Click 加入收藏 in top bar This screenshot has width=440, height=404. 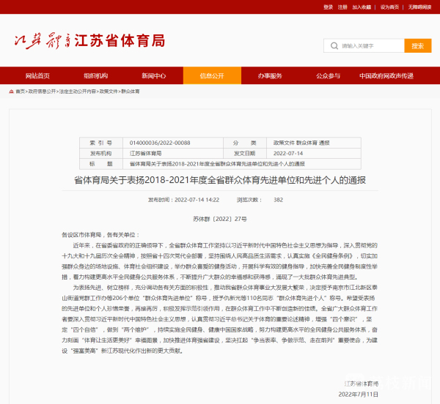click(x=362, y=7)
